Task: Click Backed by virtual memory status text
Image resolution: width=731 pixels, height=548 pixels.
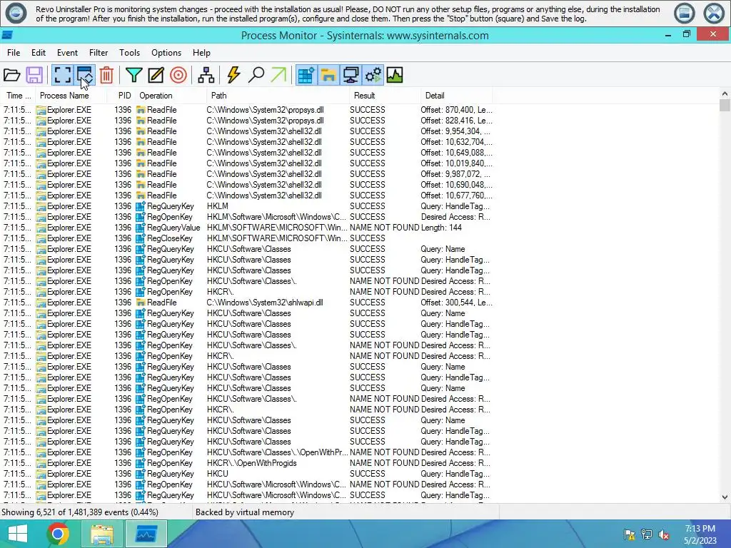Action: pyautogui.click(x=245, y=512)
